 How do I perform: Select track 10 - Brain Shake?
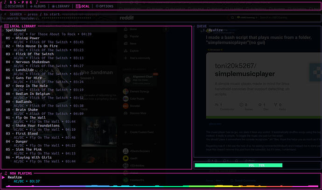[22, 110]
